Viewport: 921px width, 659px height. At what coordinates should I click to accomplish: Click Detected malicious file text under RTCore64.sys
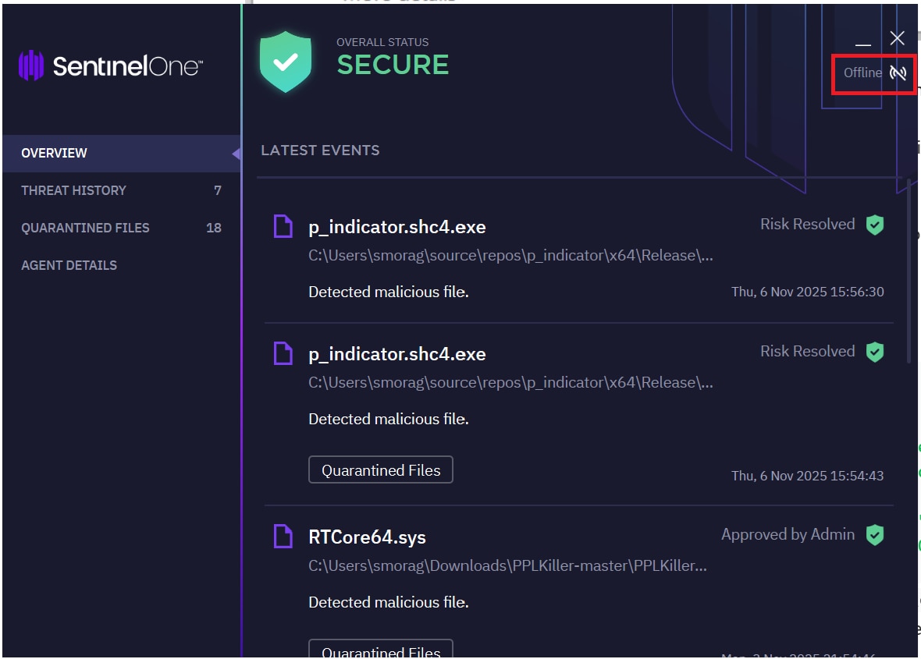[388, 603]
